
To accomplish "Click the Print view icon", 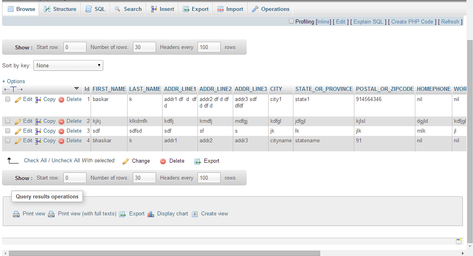I will (x=16, y=214).
